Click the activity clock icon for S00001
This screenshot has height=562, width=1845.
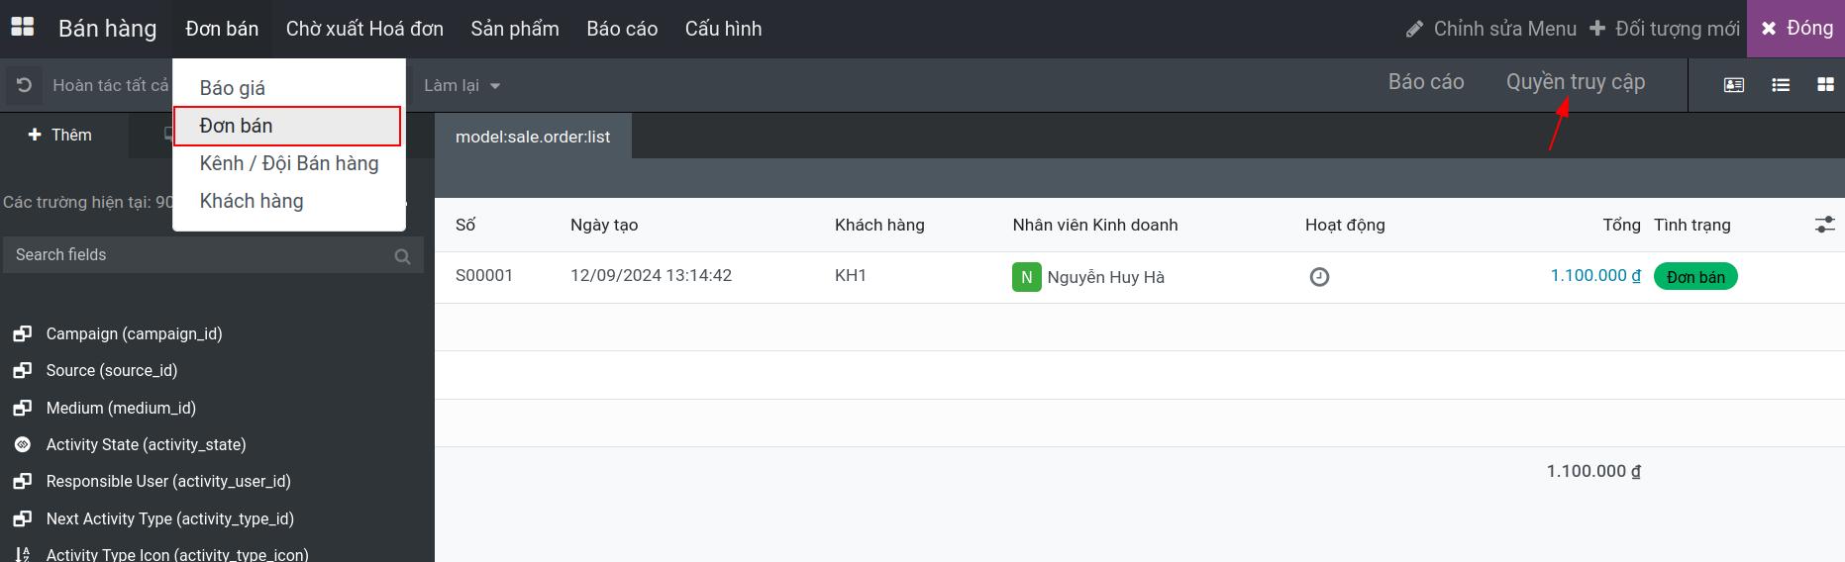click(x=1319, y=277)
